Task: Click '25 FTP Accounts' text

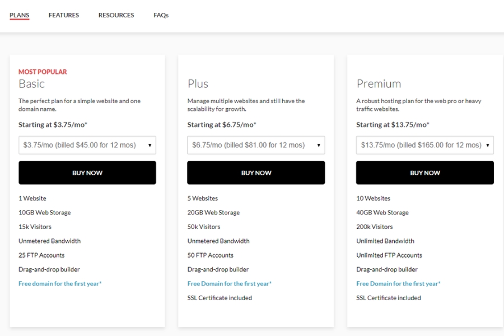Action: (x=41, y=255)
